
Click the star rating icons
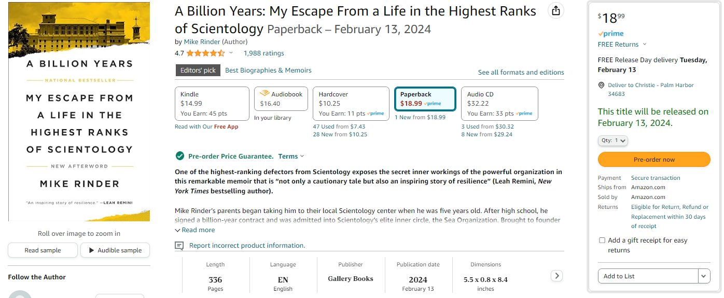[205, 53]
